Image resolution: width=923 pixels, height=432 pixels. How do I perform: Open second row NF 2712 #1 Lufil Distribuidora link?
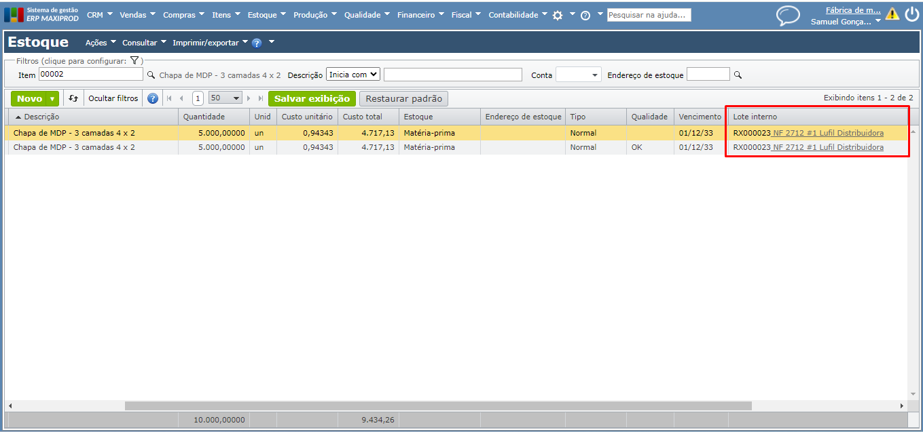828,147
